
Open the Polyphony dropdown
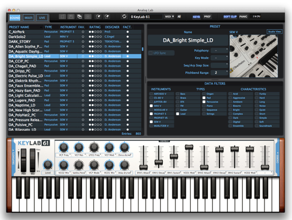(220, 50)
